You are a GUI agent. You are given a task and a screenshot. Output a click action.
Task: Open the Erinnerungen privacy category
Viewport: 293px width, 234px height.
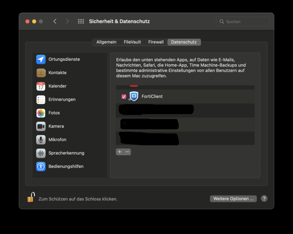coord(62,100)
